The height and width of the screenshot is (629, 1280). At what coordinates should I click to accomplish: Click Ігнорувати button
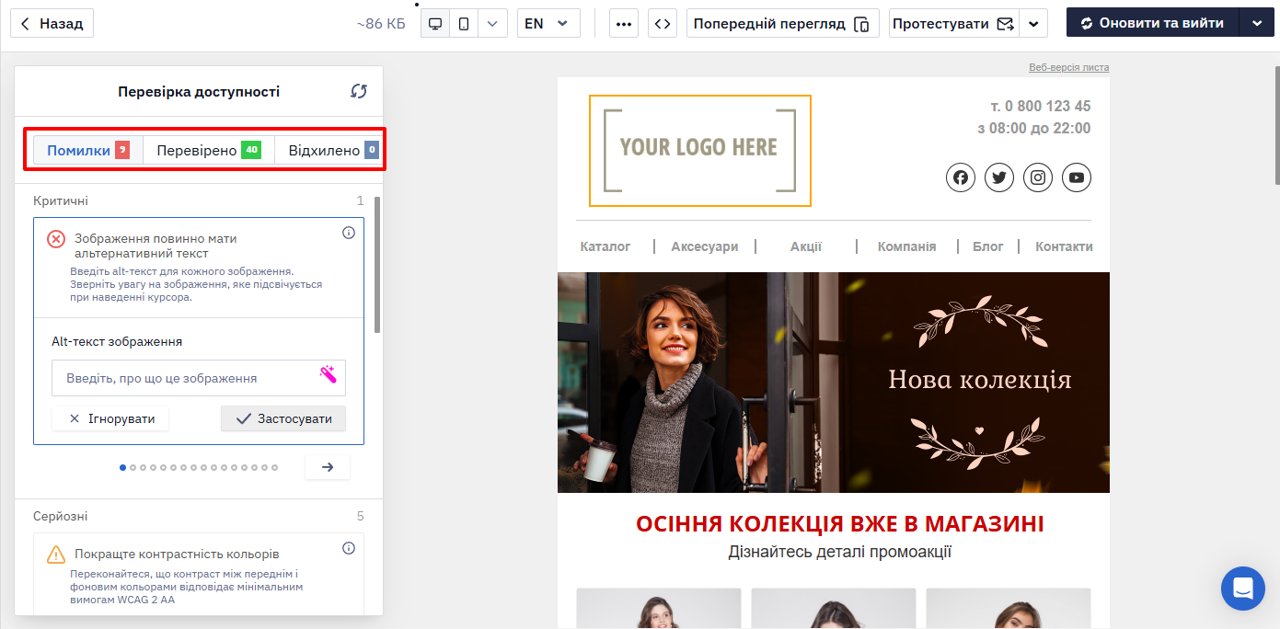tap(110, 418)
